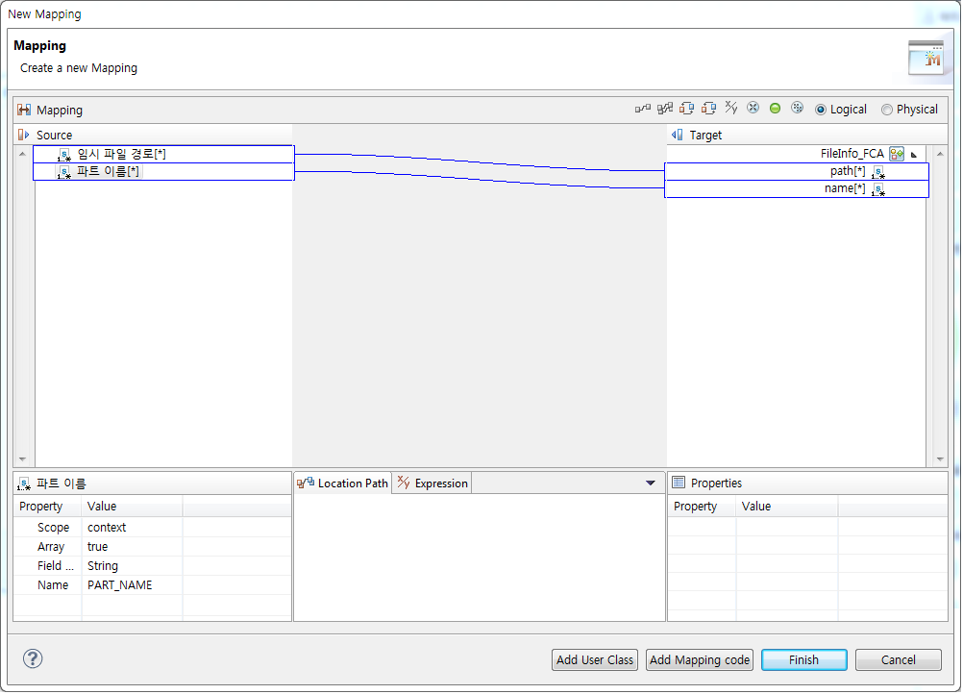Click the first element-copy toolbar icon

tap(686, 108)
